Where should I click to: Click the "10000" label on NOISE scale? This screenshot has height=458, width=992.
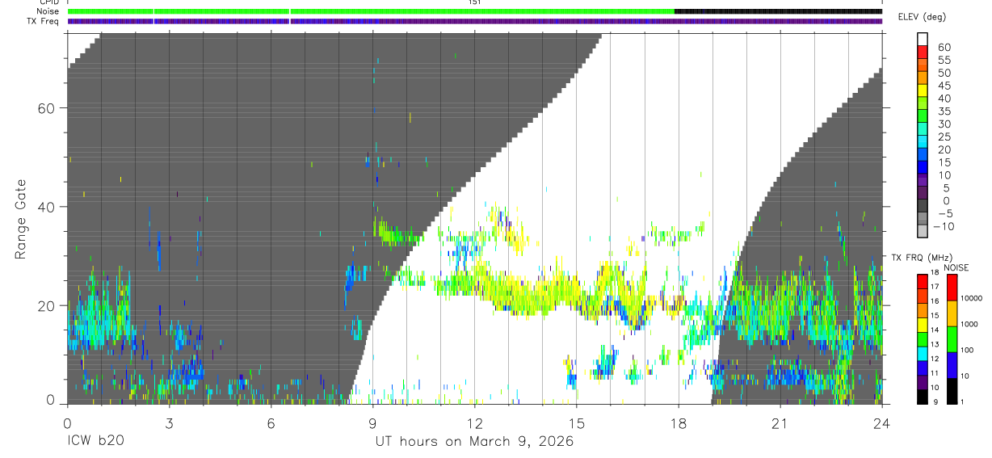pos(971,299)
